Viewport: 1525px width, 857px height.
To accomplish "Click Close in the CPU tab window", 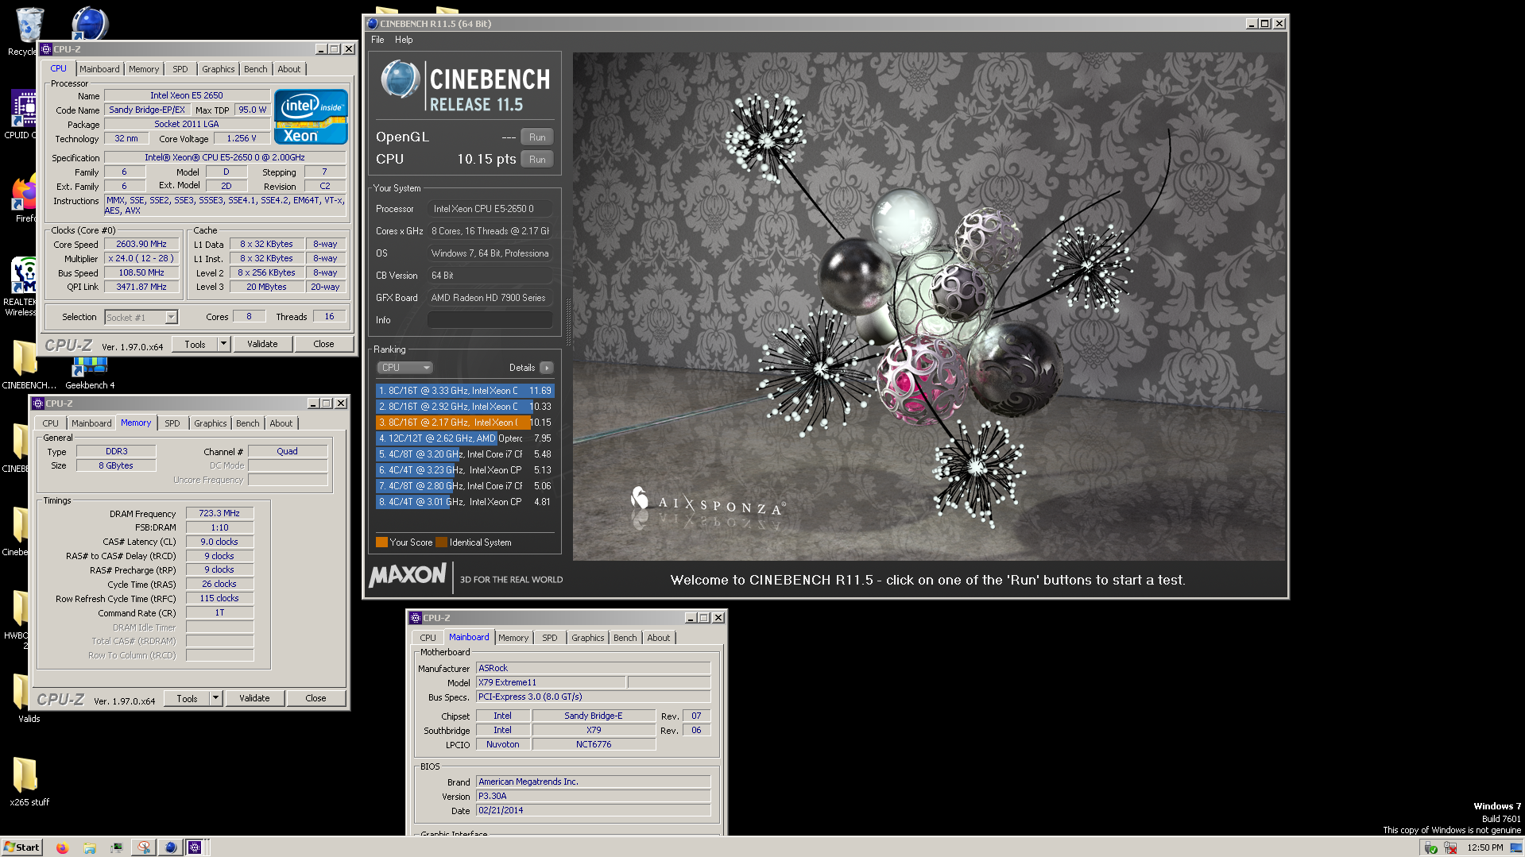I will click(323, 345).
